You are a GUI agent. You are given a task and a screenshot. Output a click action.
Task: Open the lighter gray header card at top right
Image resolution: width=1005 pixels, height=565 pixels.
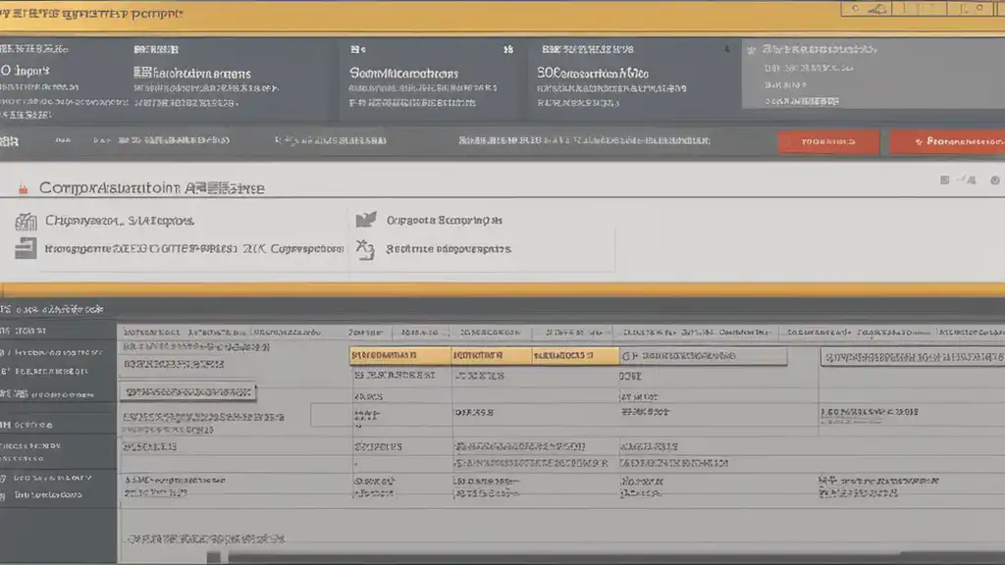[873, 74]
